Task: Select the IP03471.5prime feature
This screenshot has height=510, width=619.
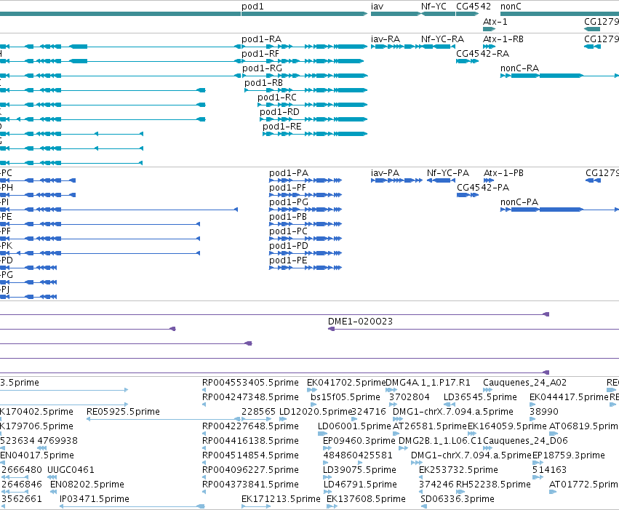Action: [132, 506]
